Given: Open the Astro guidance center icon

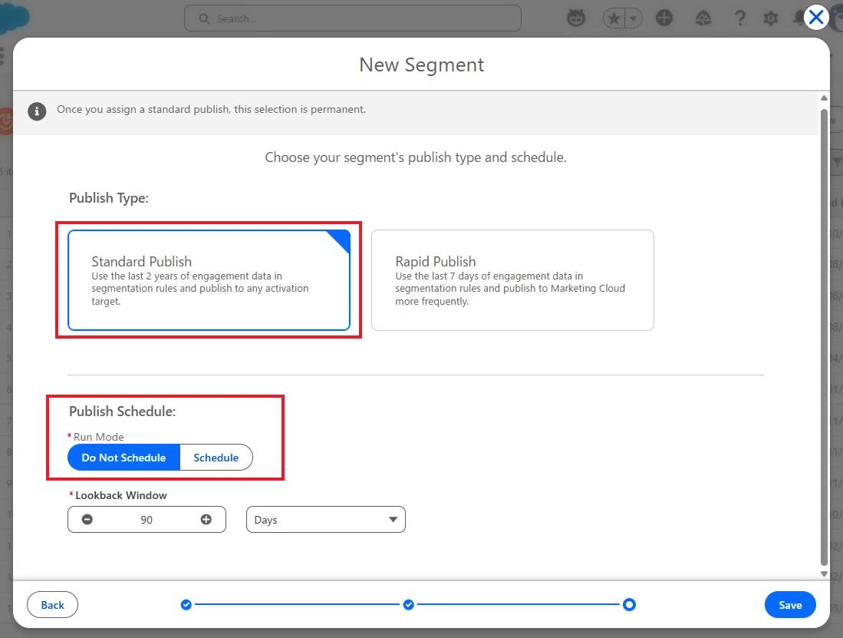Looking at the screenshot, I should click(x=576, y=18).
